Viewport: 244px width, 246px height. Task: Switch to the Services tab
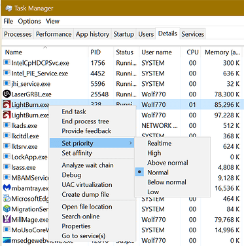pos(193,34)
